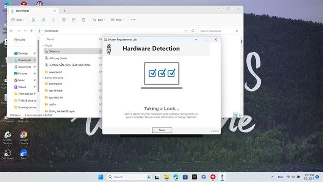Expand the Sort options menu
This screenshot has width=323, height=182.
(x=99, y=20)
